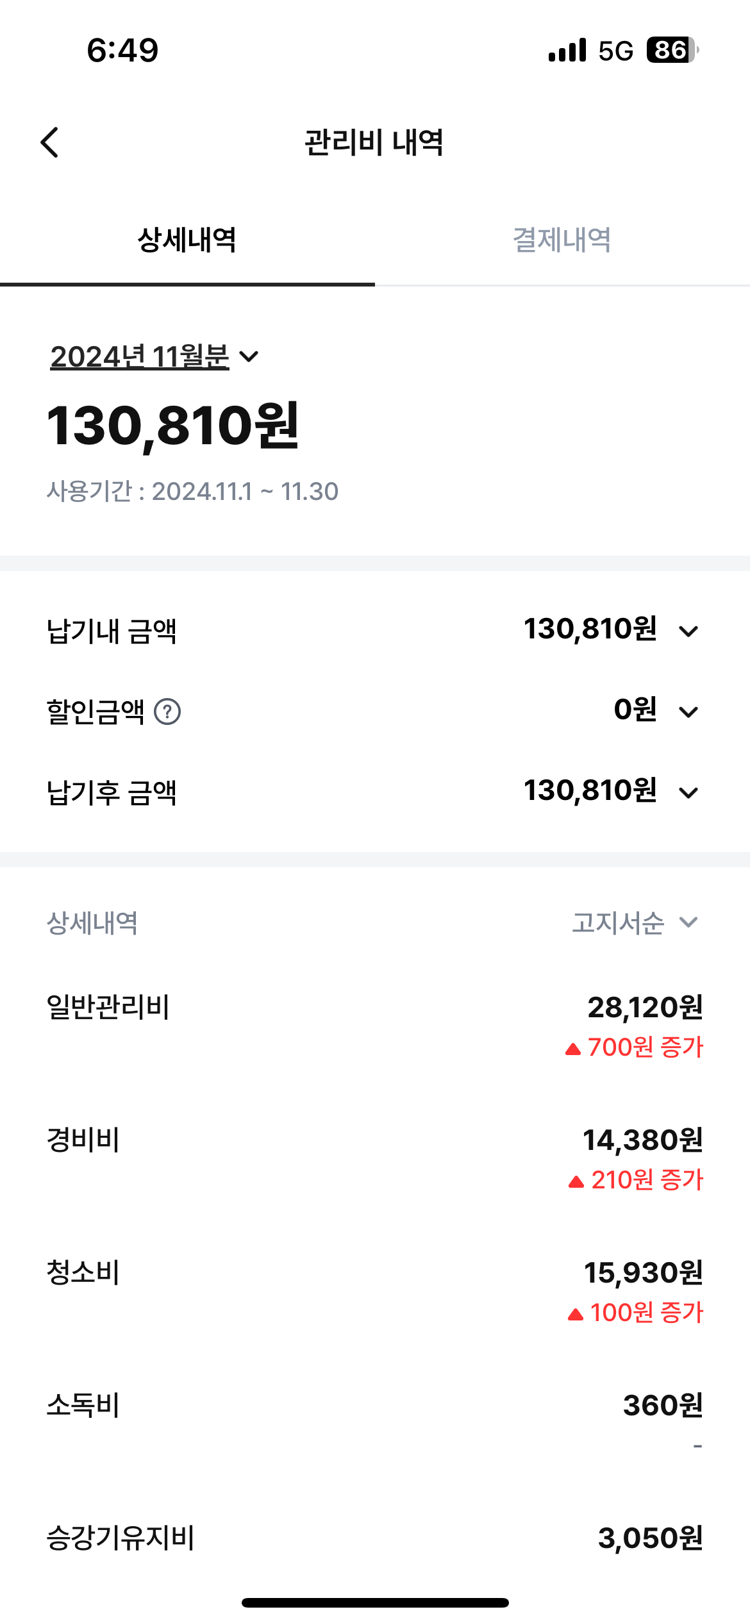The image size is (750, 1623).
Task: Expand the 할인금액 row chevron
Action: 688,712
